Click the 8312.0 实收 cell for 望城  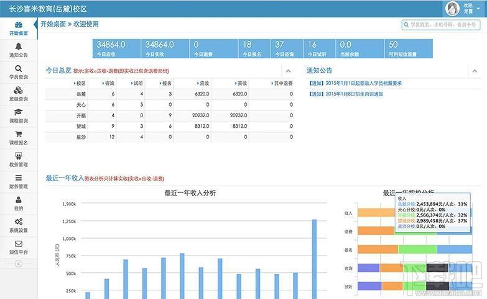pos(240,126)
